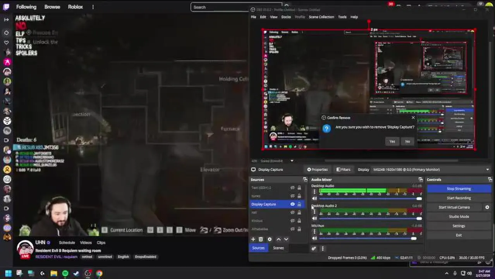The image size is (495, 279).
Task: Mute Desktop Audio 2 speaker icon
Action: [x=315, y=219]
